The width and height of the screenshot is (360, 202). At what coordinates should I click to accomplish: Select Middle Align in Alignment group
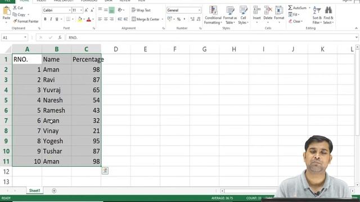pyautogui.click(x=106, y=10)
